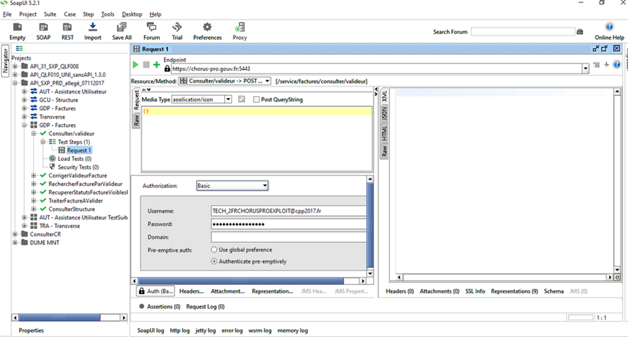Submit request with green play arrow
The height and width of the screenshot is (337, 628).
[x=136, y=64]
